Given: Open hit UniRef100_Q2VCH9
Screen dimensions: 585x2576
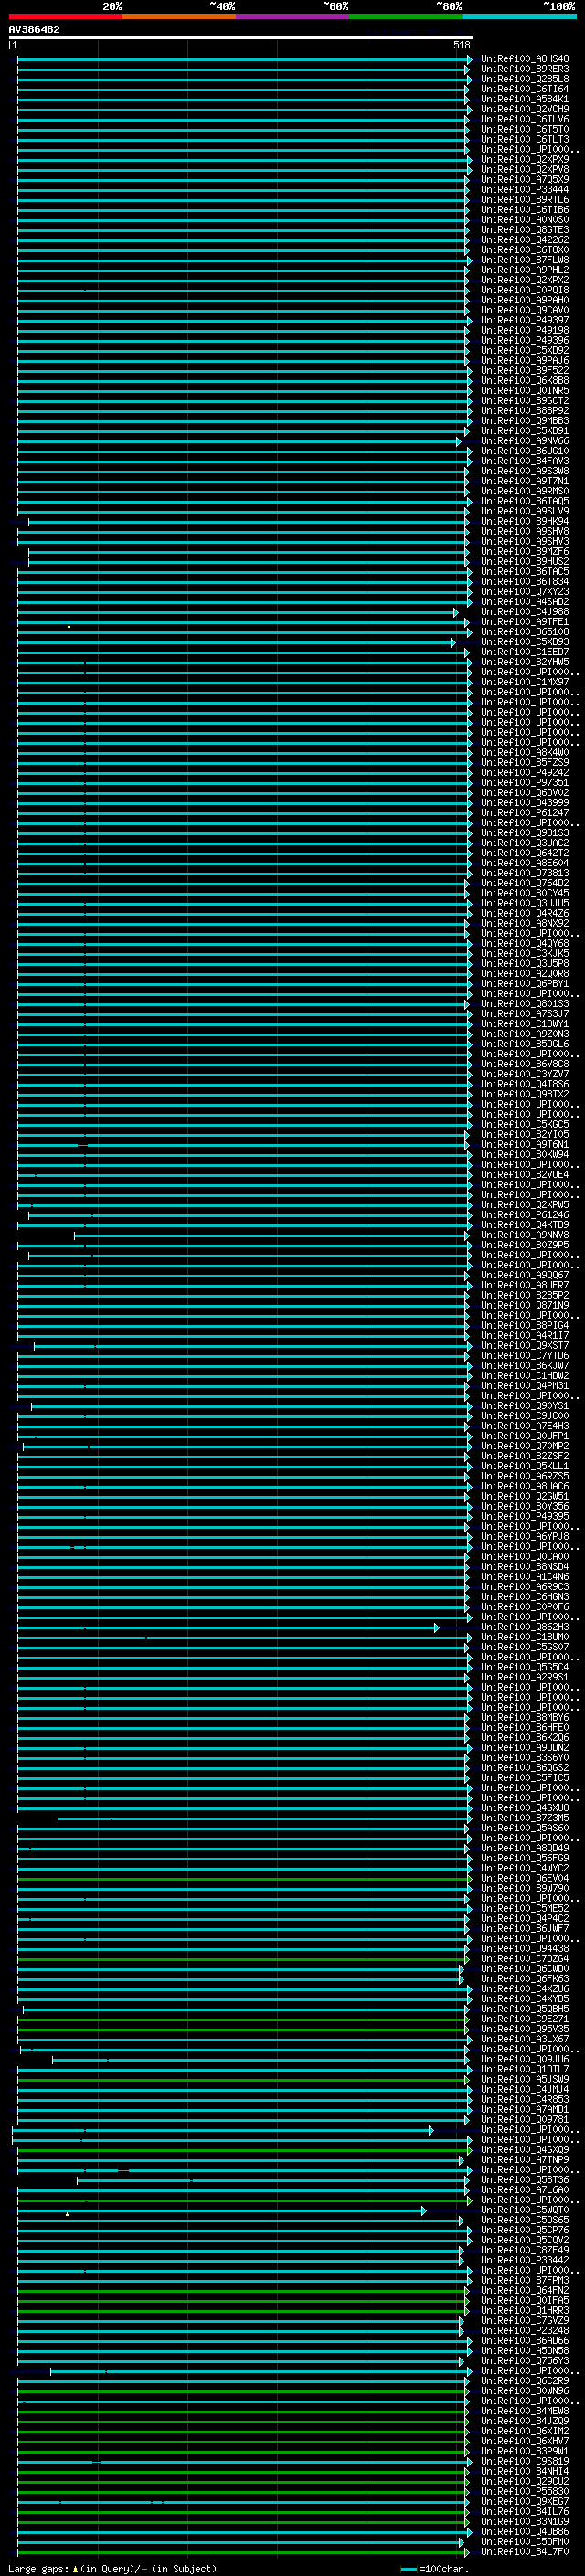Looking at the screenshot, I should [524, 109].
